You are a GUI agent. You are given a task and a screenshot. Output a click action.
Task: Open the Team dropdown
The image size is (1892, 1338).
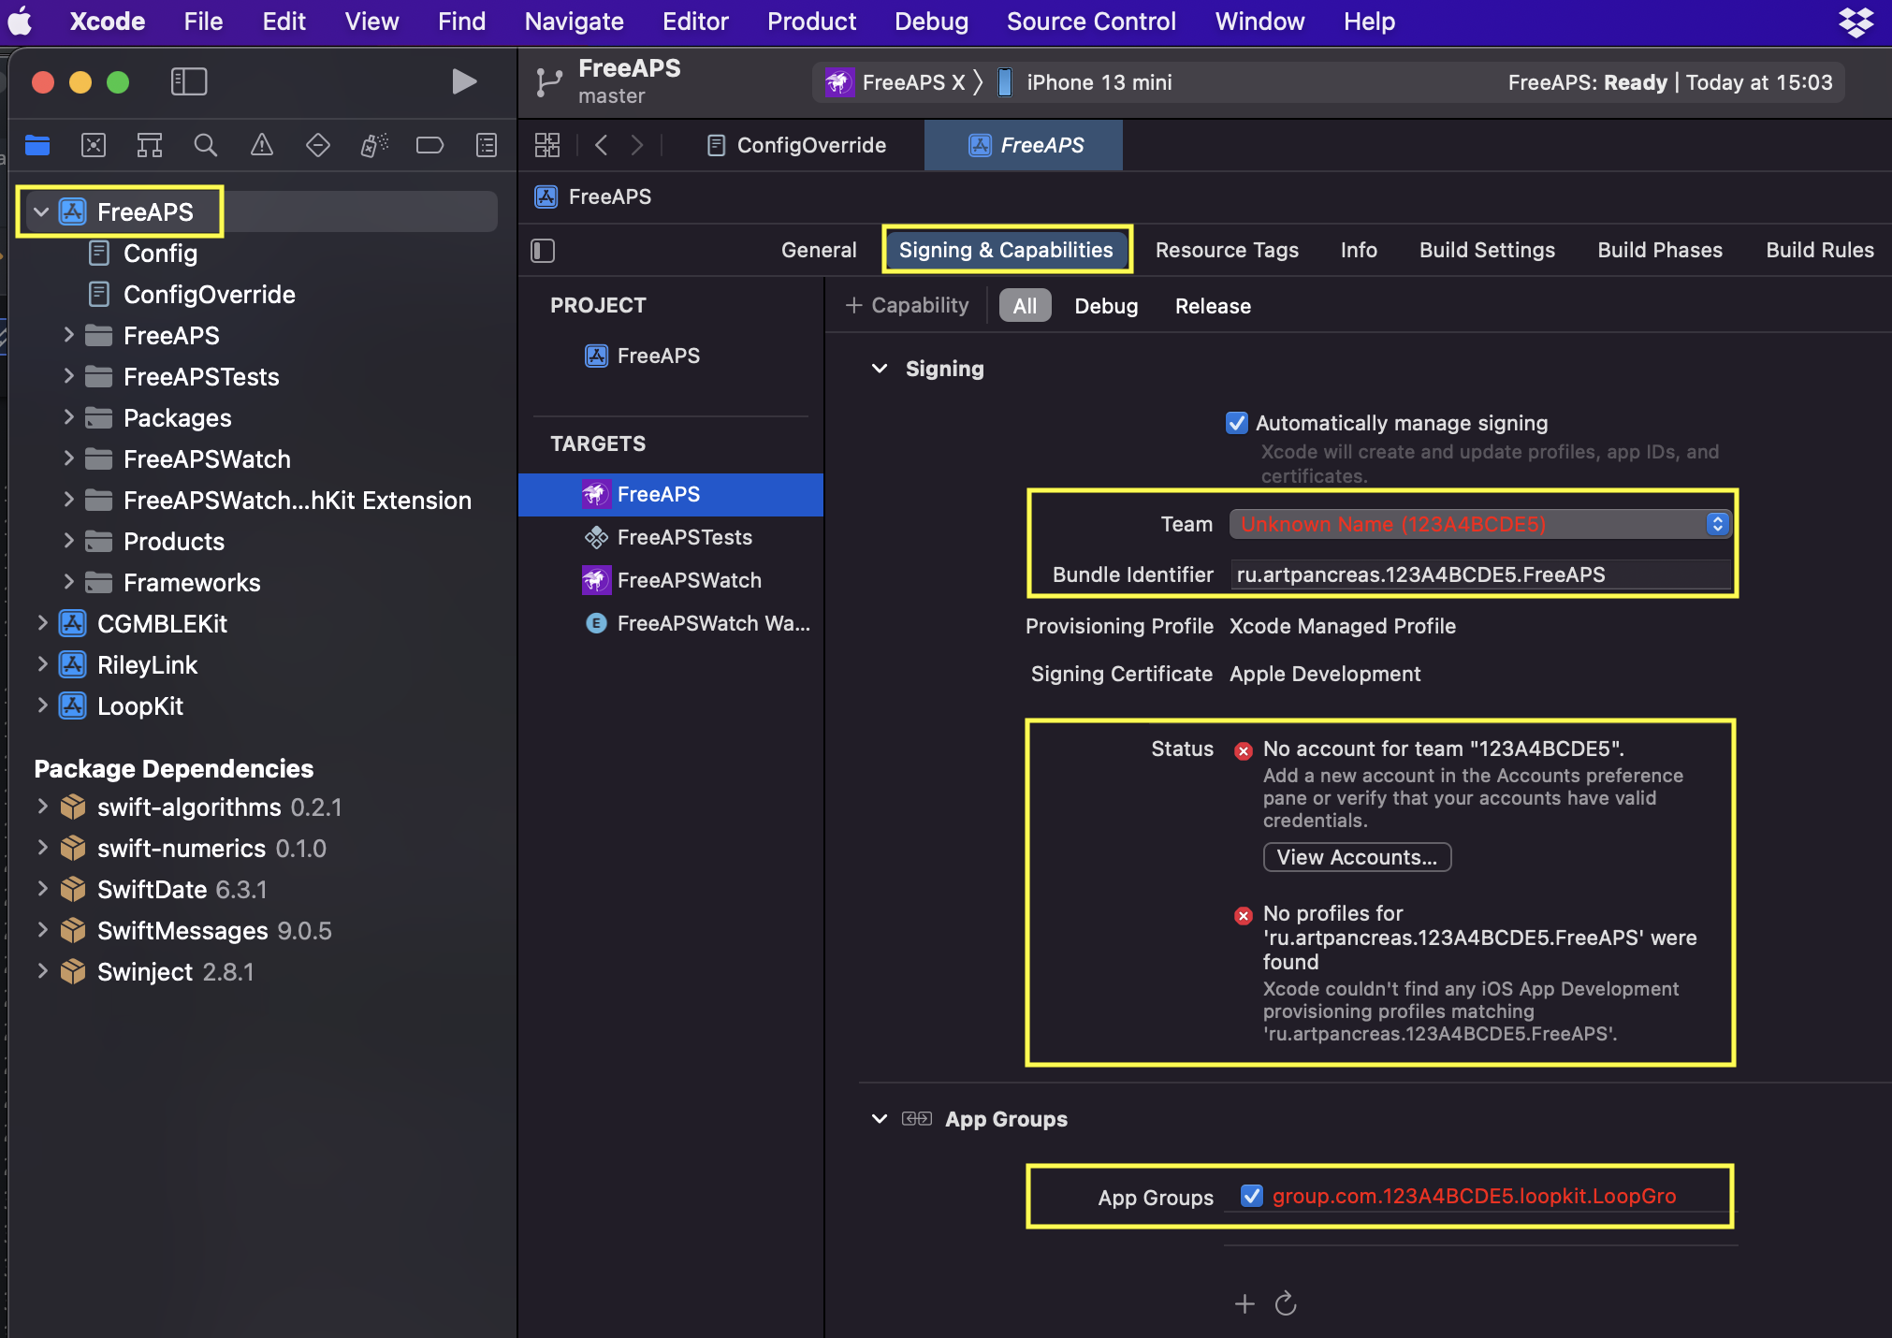pos(1480,524)
